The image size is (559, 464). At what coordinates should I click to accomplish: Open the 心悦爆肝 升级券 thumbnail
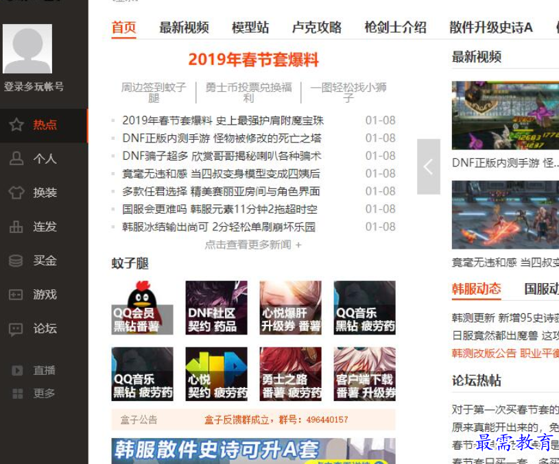tap(291, 308)
